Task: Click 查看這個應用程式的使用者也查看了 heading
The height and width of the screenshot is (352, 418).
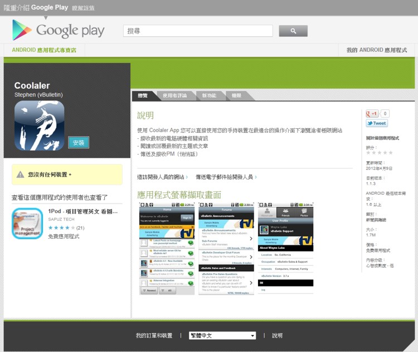Action: pyautogui.click(x=60, y=197)
